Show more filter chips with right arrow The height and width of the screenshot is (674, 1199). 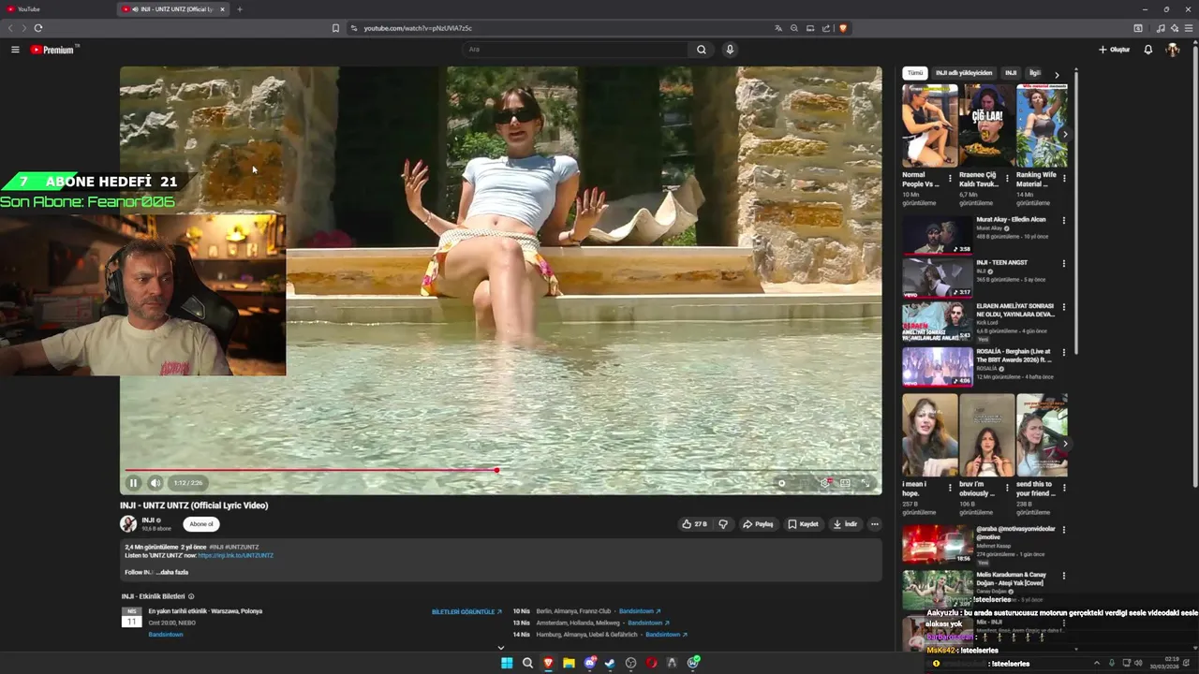[x=1057, y=74]
